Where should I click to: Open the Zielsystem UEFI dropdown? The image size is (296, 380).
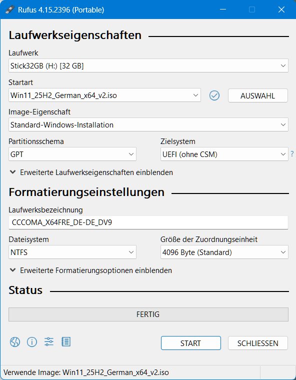click(224, 154)
